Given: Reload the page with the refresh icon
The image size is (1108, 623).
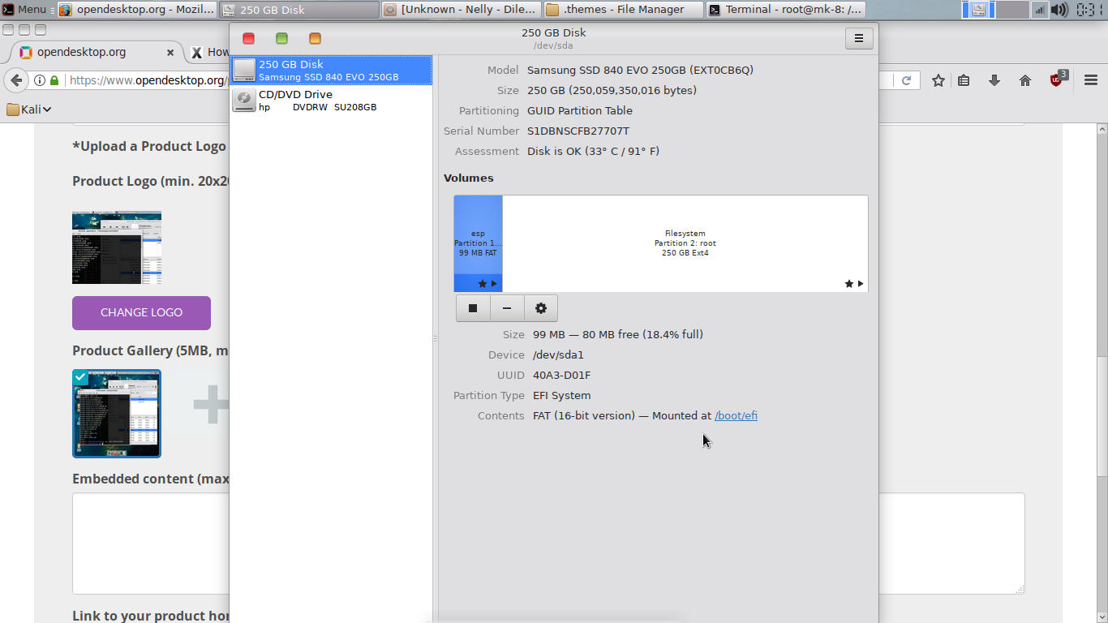Looking at the screenshot, I should pyautogui.click(x=906, y=80).
